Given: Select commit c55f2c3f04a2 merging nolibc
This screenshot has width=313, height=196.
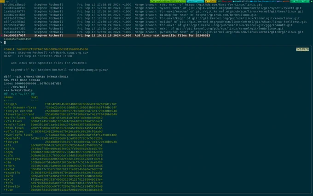Looking at the screenshot, I should 155,22.
